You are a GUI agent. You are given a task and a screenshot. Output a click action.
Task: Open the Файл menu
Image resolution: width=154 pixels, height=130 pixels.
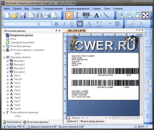point(7,8)
